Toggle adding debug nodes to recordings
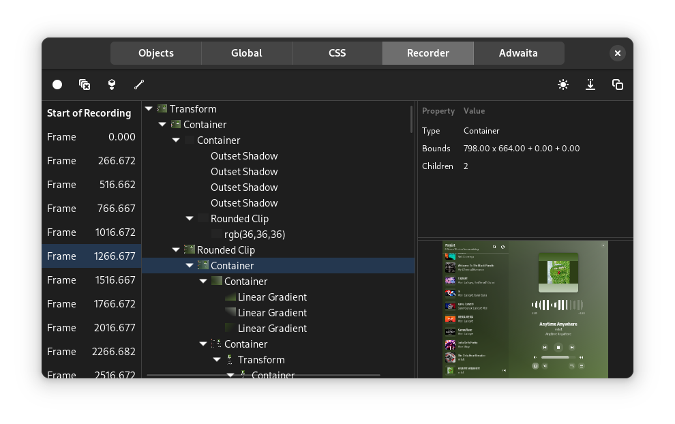 tap(112, 85)
